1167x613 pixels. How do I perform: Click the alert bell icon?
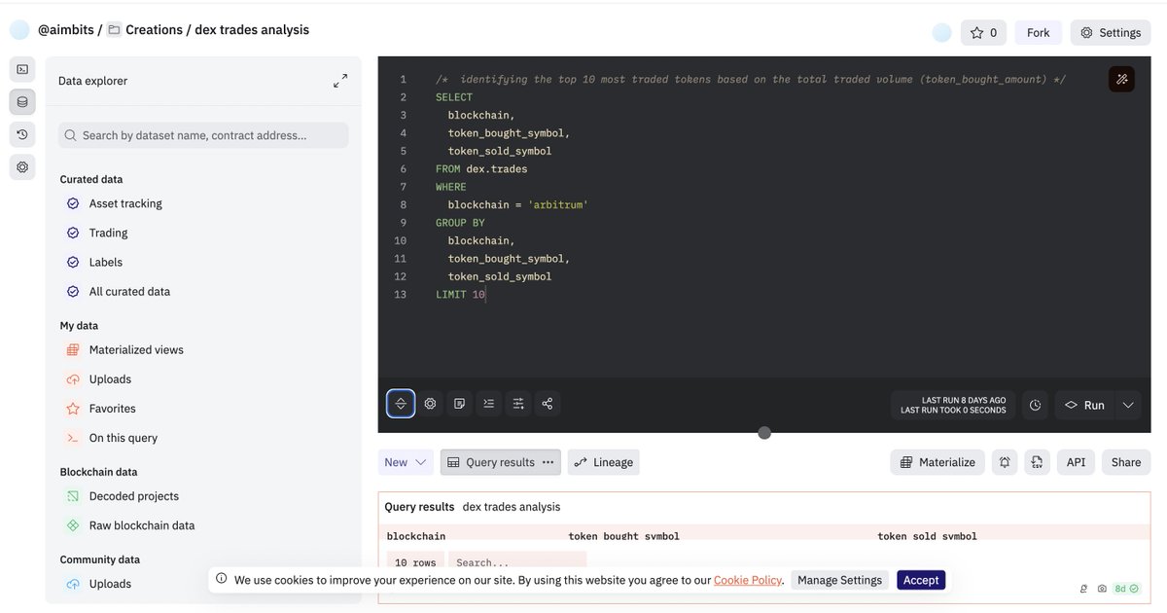coord(1005,462)
